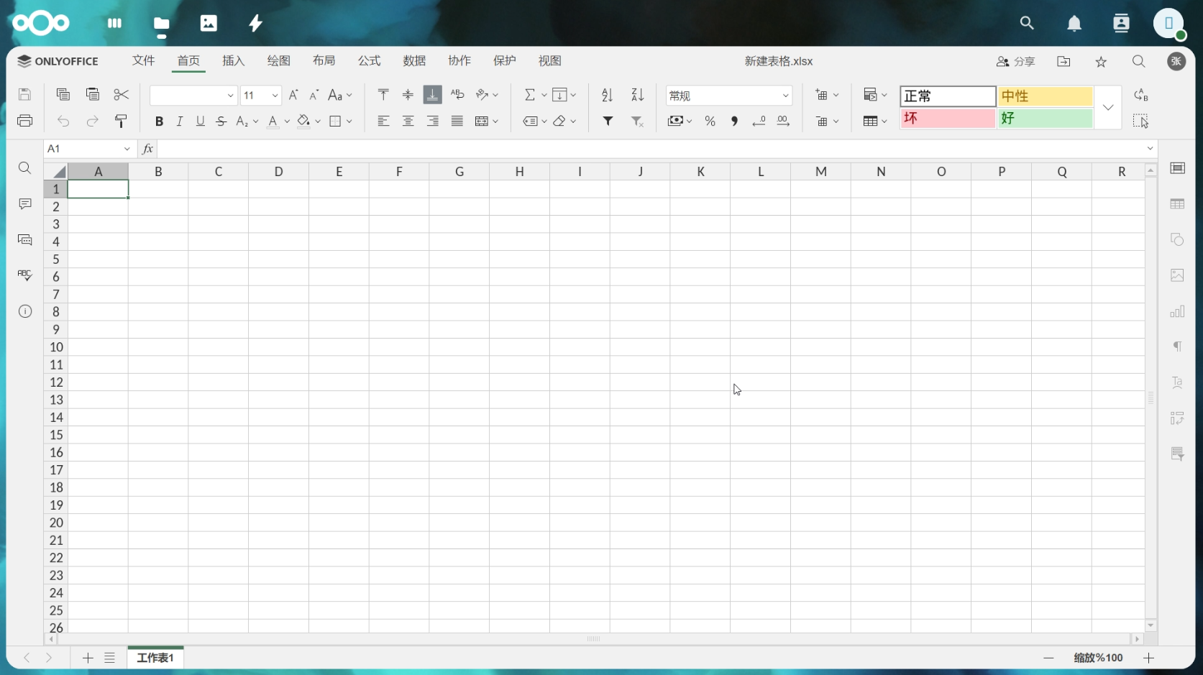Screen dimensions: 1203x675
Task: Open summation function dropdown arrow
Action: pos(544,95)
